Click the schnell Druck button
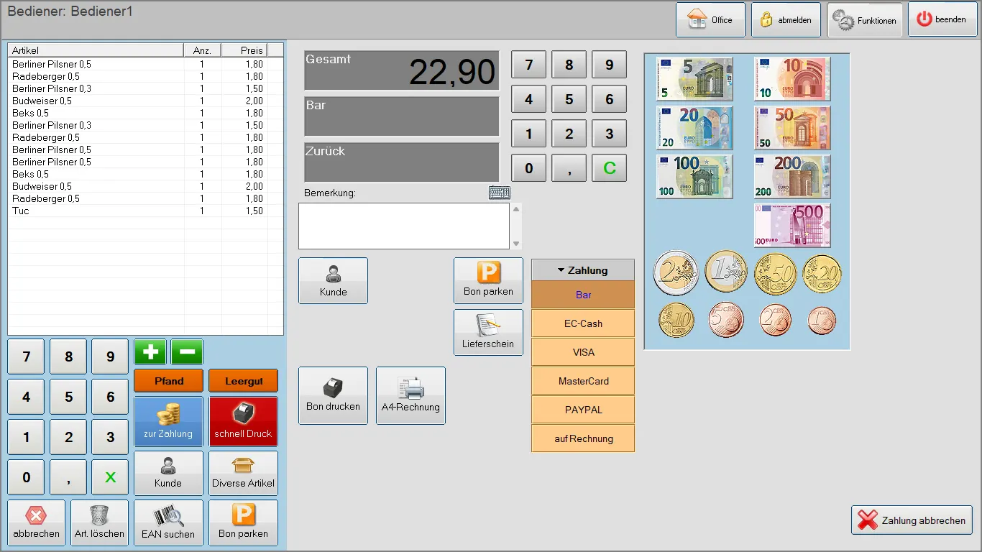982x552 pixels. [x=243, y=422]
